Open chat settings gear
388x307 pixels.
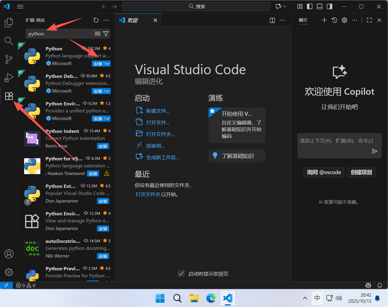(344, 20)
